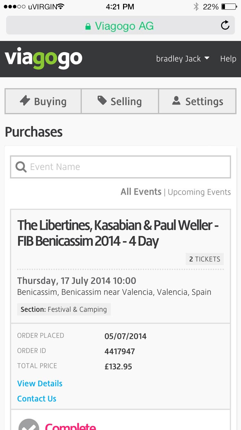Open the Buying tab

click(x=43, y=102)
